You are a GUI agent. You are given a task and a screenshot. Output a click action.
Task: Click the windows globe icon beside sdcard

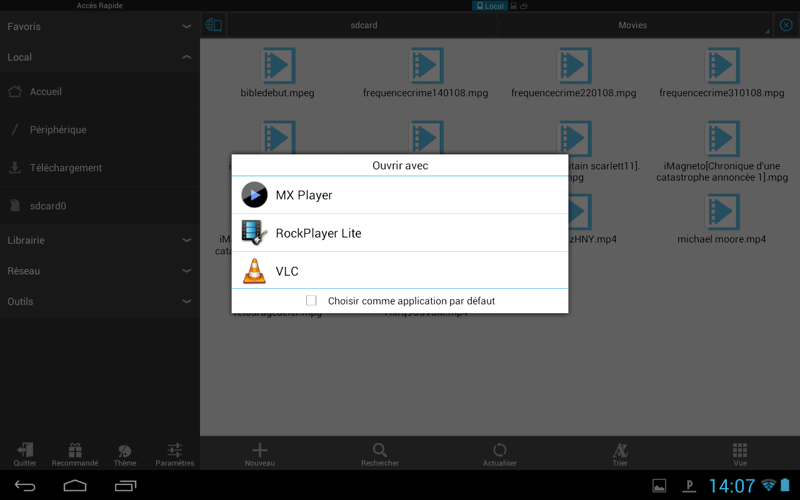[x=214, y=25]
